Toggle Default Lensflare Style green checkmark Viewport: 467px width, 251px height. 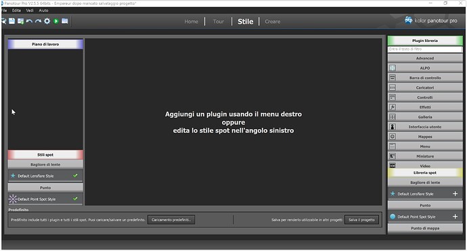click(75, 176)
